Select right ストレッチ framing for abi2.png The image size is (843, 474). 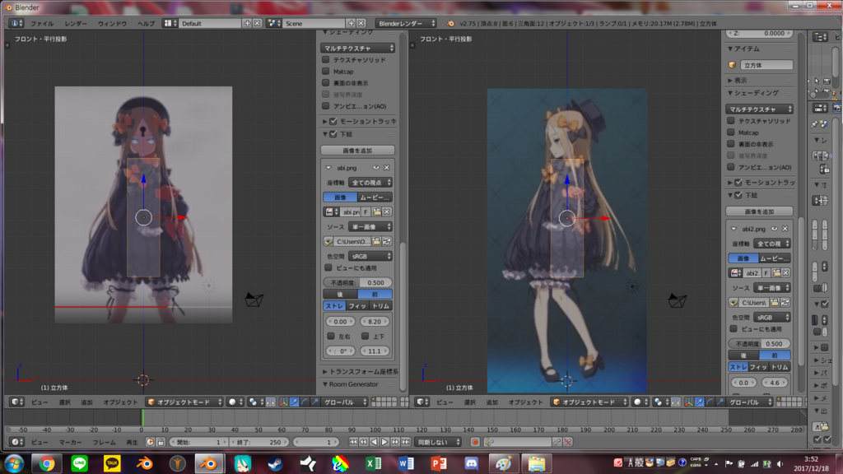[x=738, y=367]
